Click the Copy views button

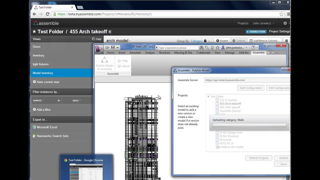[97, 39]
